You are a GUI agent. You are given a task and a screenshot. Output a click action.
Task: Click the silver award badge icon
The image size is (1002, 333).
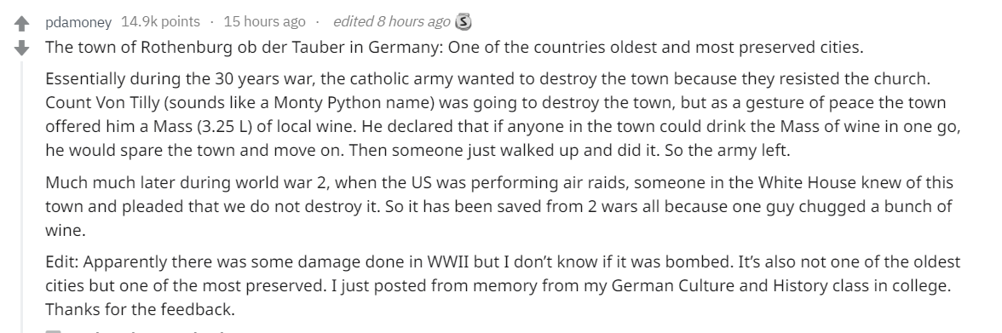pos(464,22)
